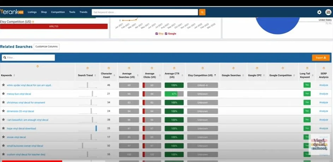Click help icon beside Etsy Competition (US) heading

(33, 22)
